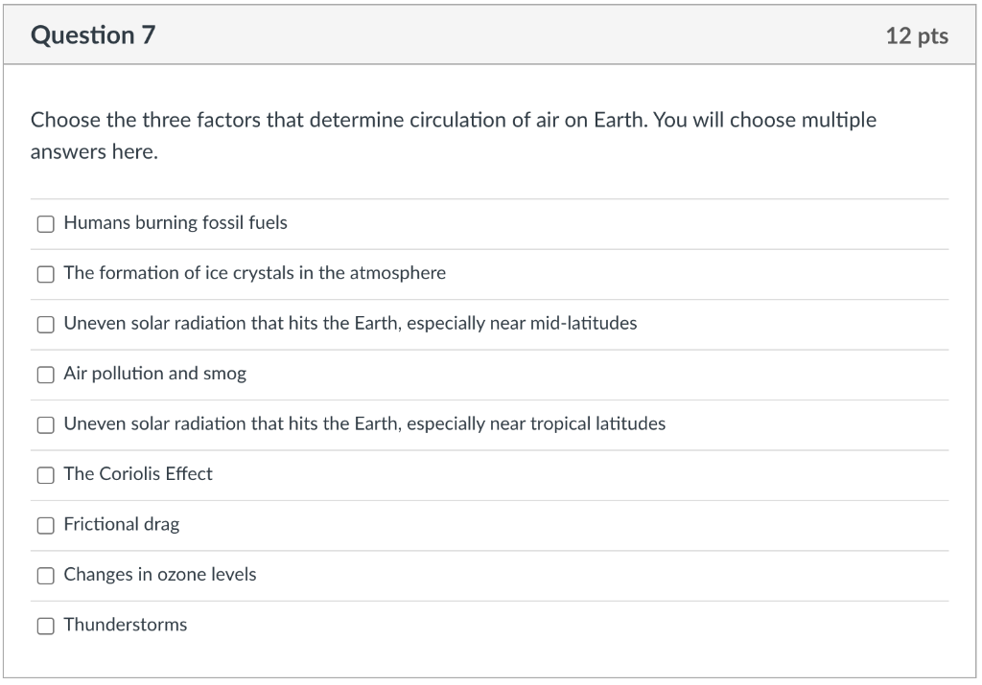Click the 'Thunderstorms' answer label
The height and width of the screenshot is (685, 982).
coord(125,625)
